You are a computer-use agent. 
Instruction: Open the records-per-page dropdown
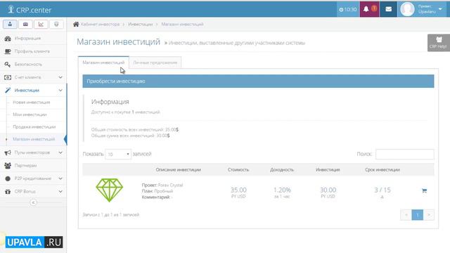[x=118, y=155]
